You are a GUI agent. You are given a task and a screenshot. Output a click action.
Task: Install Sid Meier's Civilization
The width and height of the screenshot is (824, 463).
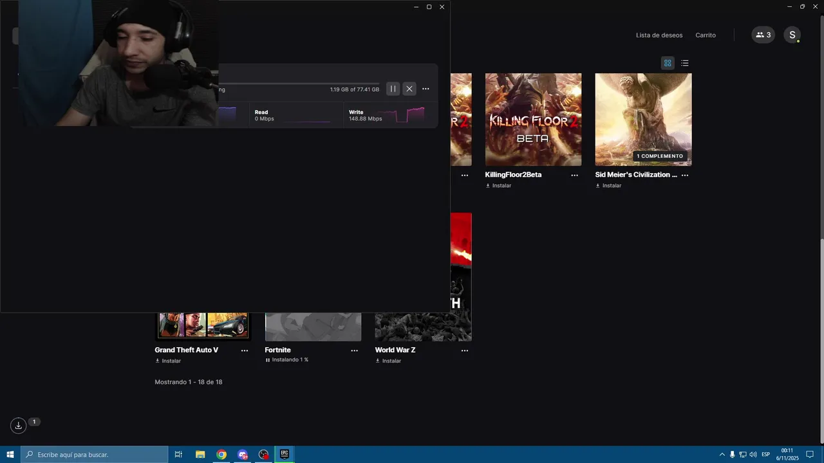pyautogui.click(x=608, y=186)
